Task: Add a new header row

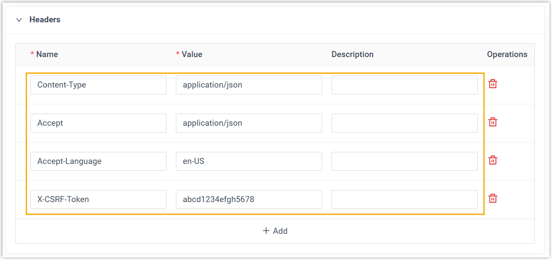Action: (x=275, y=231)
